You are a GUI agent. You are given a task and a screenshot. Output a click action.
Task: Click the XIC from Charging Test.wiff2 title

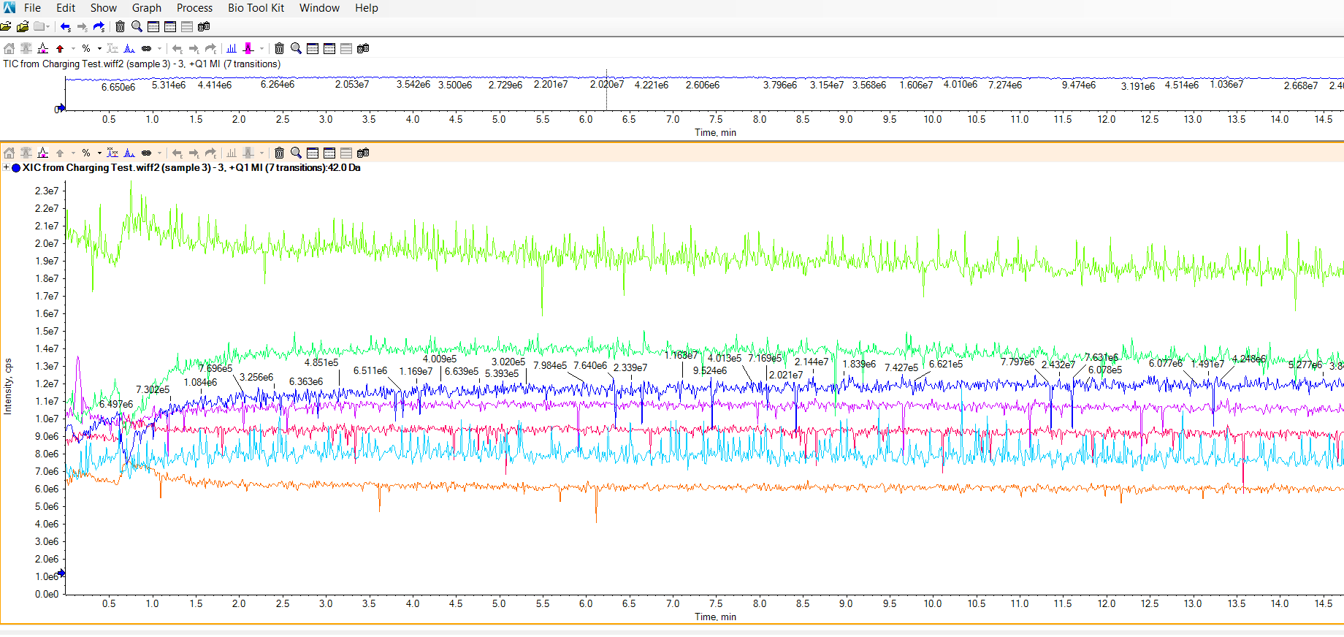point(191,168)
